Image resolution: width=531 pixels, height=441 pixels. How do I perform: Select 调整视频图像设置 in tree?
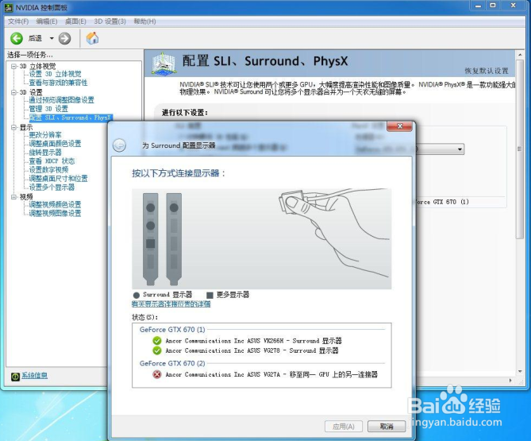click(x=56, y=214)
